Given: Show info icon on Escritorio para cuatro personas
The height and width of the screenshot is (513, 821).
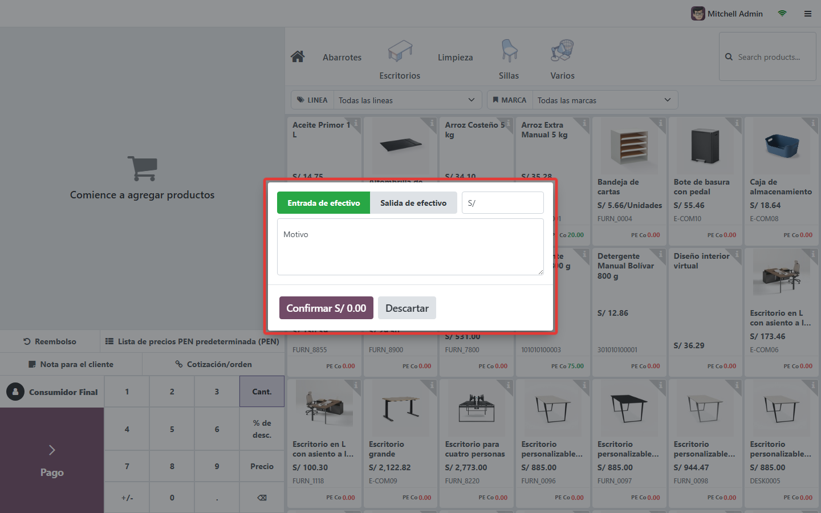Looking at the screenshot, I should coord(508,385).
